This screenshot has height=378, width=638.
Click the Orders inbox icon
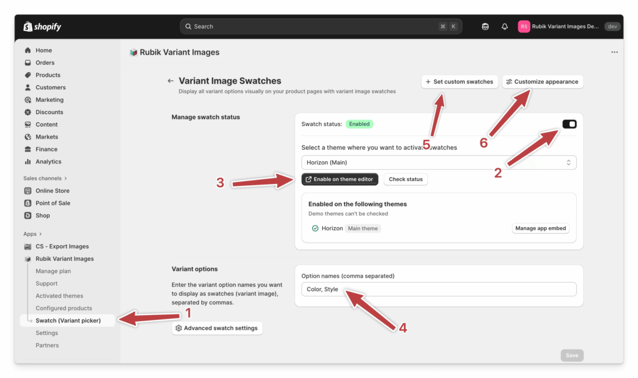coord(27,63)
